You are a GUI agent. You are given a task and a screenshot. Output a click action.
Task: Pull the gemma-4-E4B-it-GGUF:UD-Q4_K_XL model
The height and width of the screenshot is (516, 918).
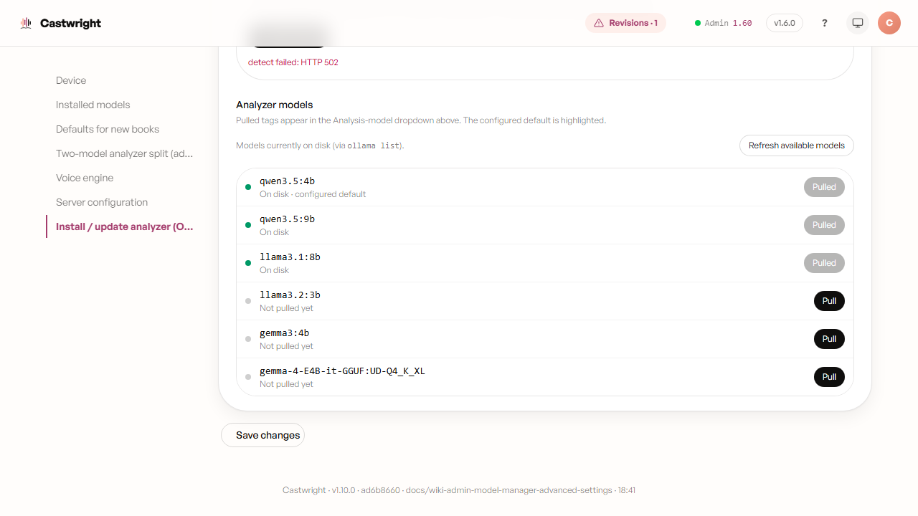click(829, 377)
